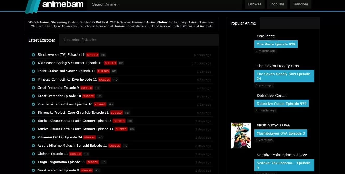Viewport: 345px width, 174px height.
Task: Click the bullet icon beside Great Pretender Episode 8
Action: click(33, 170)
